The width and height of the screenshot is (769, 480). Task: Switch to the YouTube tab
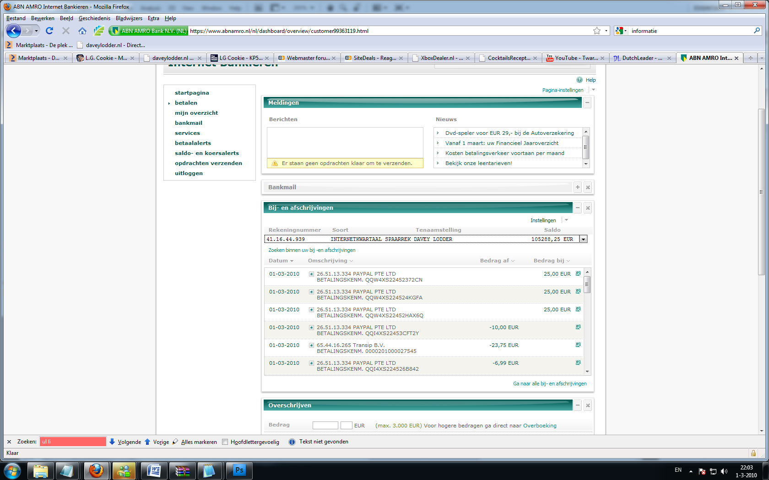[x=575, y=58]
